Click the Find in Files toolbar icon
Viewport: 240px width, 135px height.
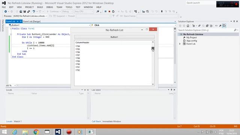pos(97,12)
